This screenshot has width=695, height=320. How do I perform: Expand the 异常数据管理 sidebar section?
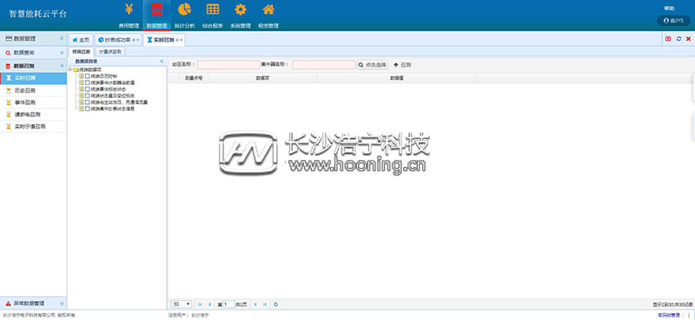point(62,304)
